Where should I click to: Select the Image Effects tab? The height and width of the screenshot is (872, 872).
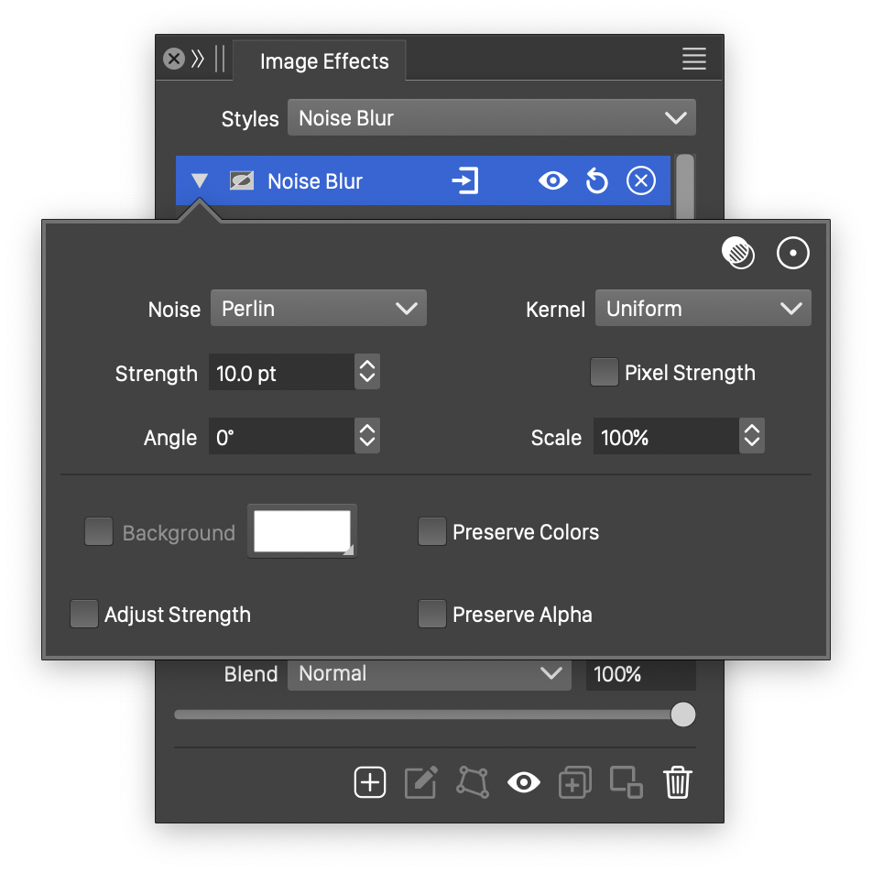pos(323,62)
